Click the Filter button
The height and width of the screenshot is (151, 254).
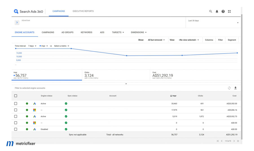pos(220,40)
